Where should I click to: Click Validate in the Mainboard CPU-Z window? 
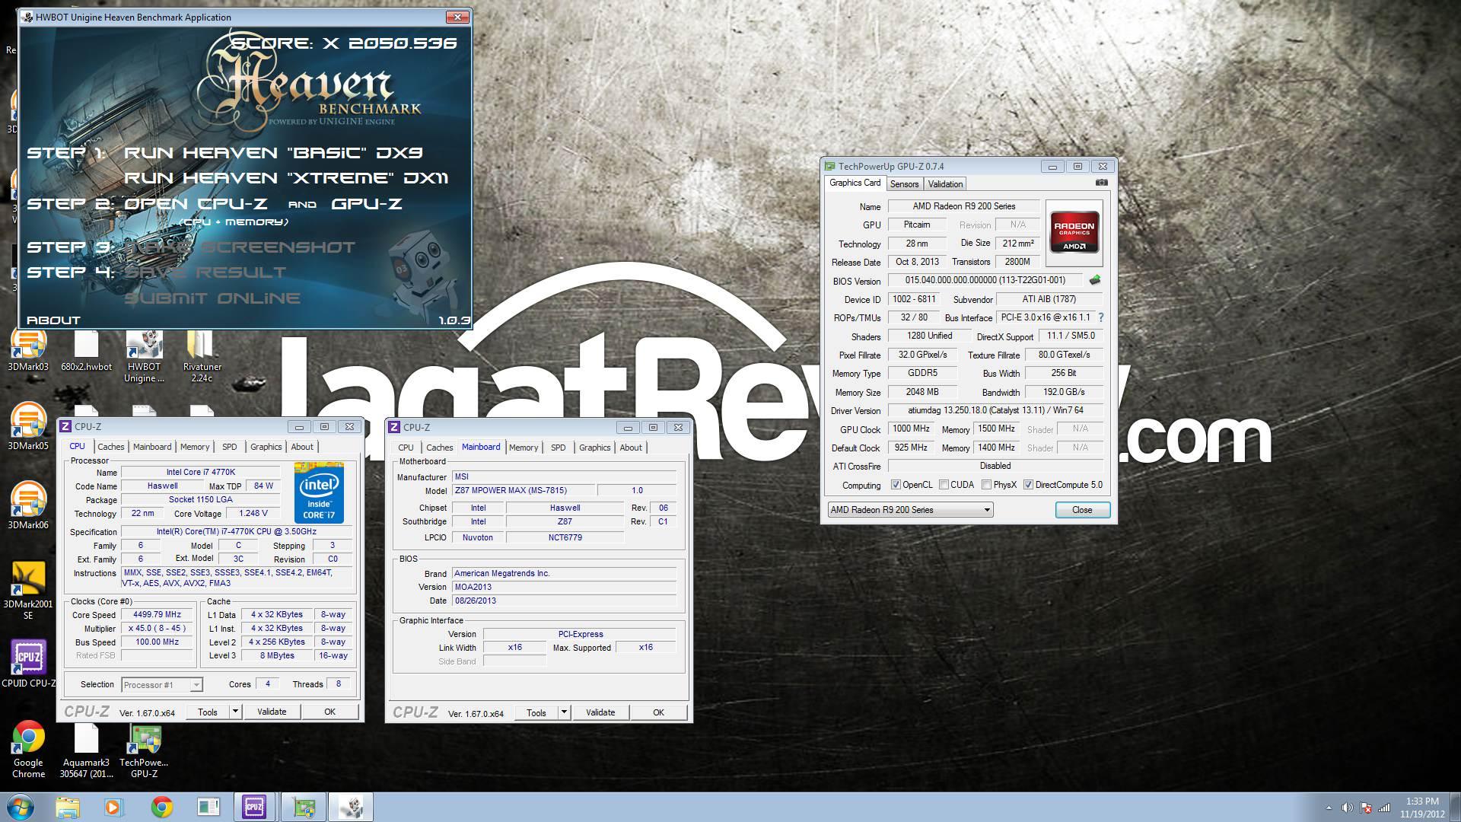point(600,712)
